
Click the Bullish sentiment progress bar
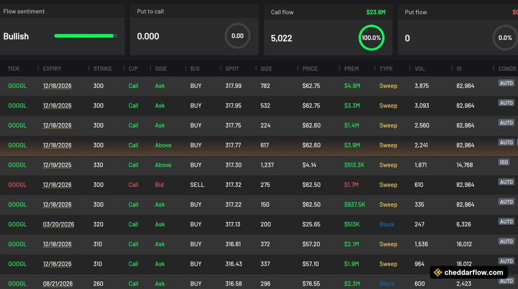coord(86,36)
